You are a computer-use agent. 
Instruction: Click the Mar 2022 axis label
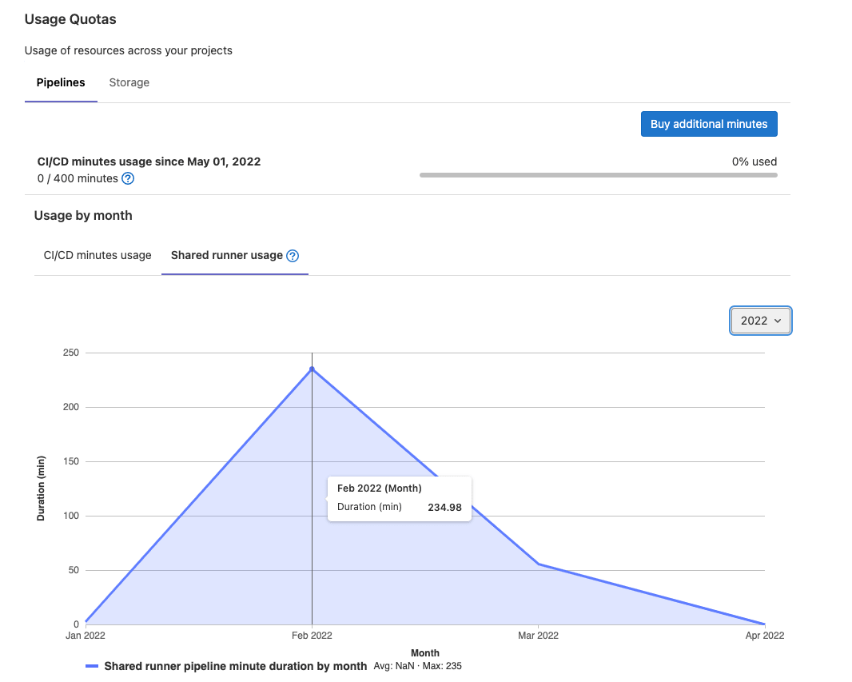point(537,636)
